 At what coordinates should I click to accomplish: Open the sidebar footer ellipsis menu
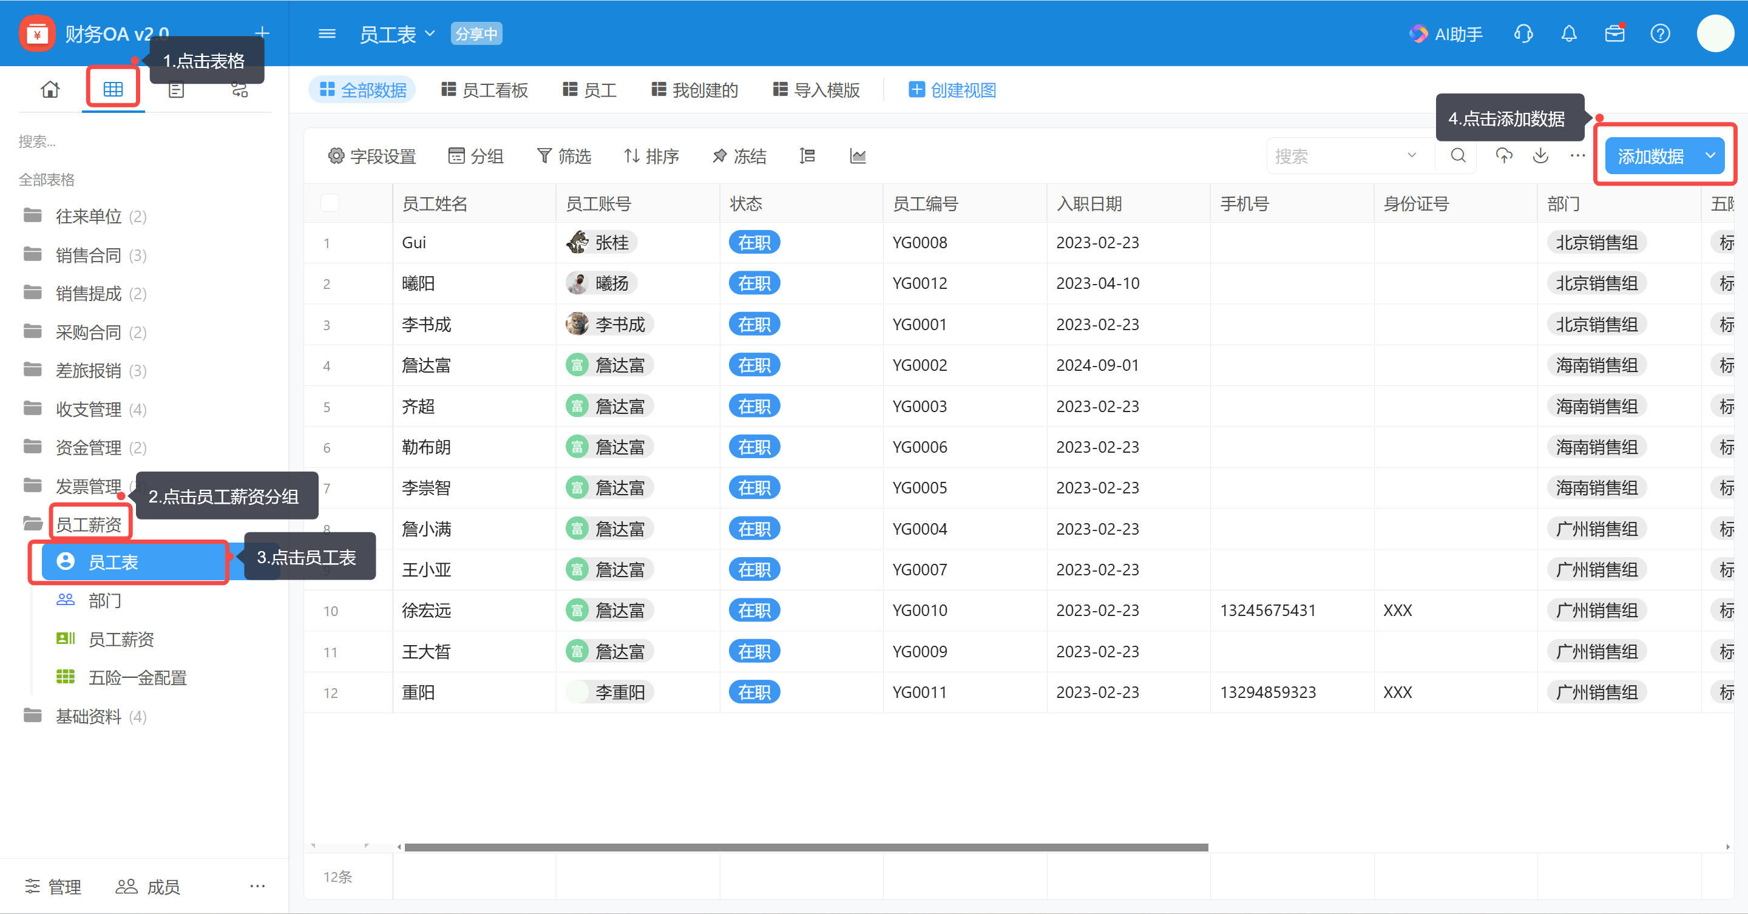click(257, 885)
